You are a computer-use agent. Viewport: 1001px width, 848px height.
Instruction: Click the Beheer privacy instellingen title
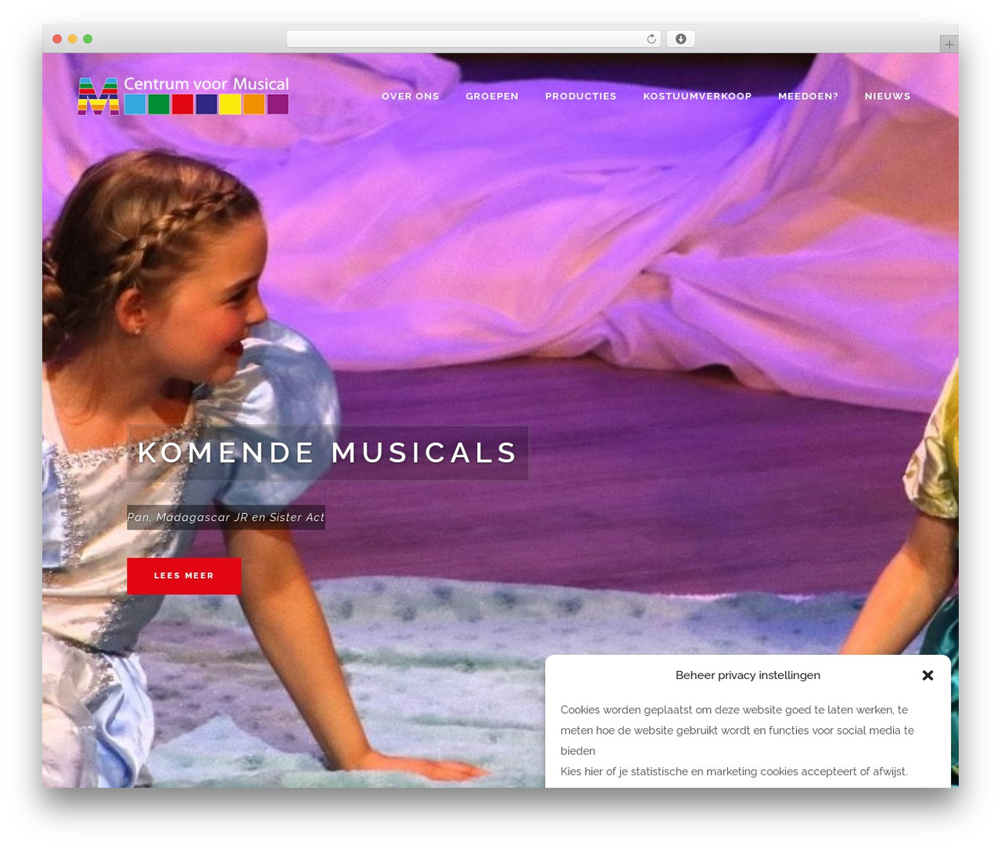click(748, 675)
